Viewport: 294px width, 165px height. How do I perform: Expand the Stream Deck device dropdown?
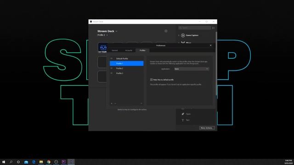[116, 31]
